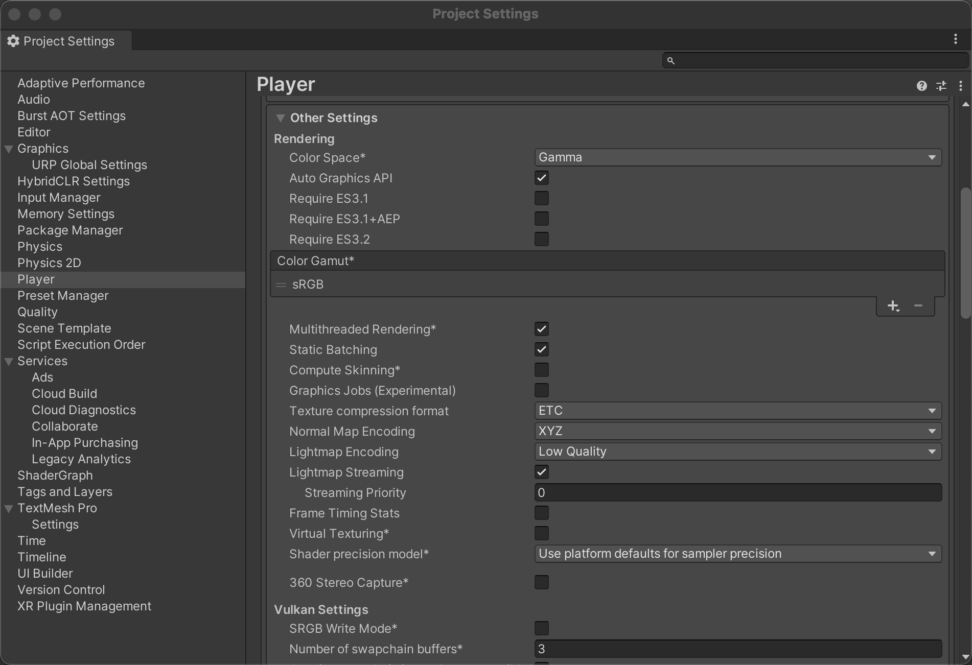The width and height of the screenshot is (972, 665).
Task: Enable Require ES3.1+AEP checkbox
Action: click(x=542, y=219)
